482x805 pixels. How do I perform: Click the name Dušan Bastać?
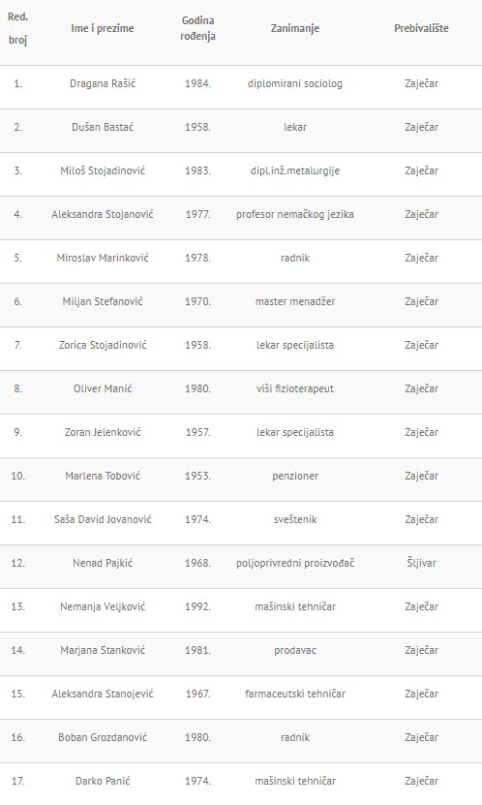tap(103, 127)
